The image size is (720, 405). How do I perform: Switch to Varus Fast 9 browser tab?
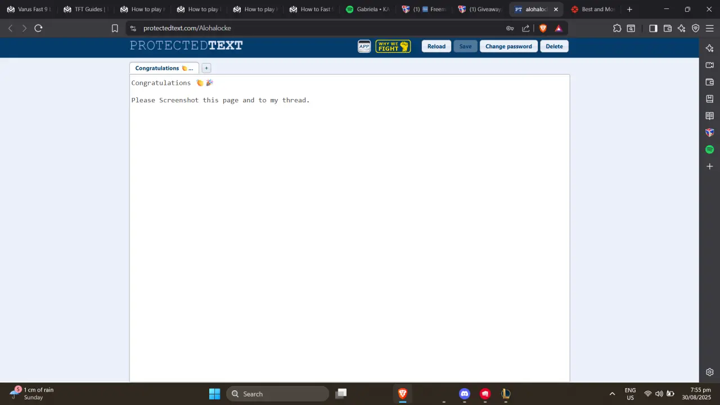[x=28, y=9]
